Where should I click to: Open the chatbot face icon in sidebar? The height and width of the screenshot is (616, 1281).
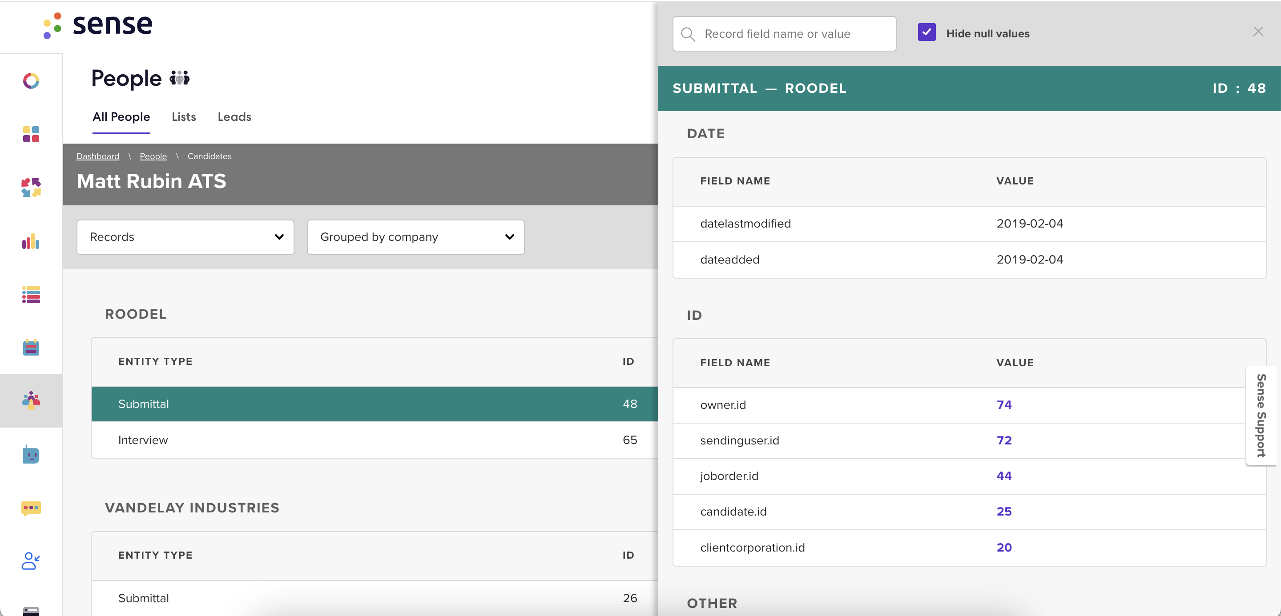tap(31, 454)
